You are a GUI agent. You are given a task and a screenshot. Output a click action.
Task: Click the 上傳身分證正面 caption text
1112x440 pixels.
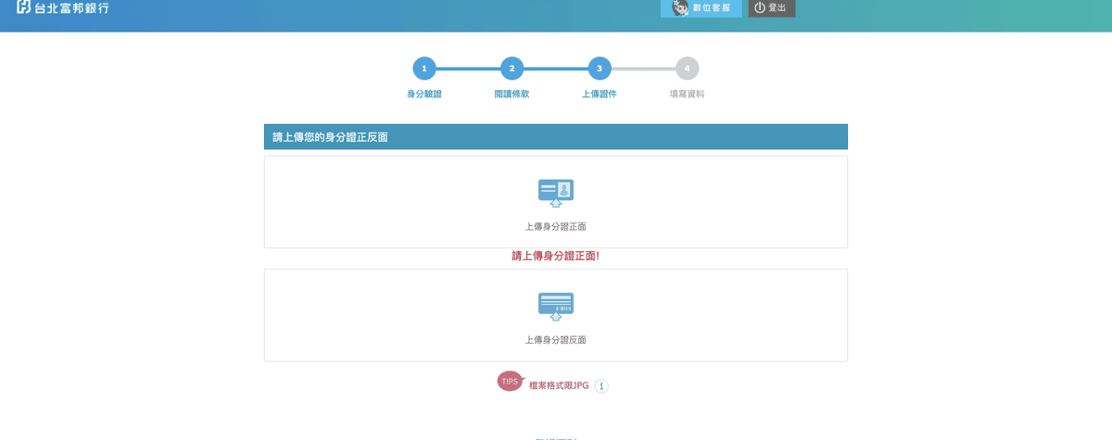pyautogui.click(x=556, y=226)
